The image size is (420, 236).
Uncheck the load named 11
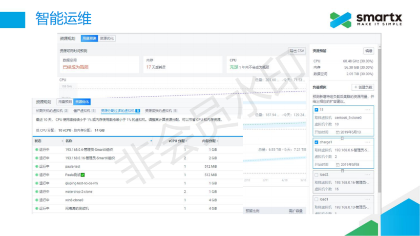point(316,110)
